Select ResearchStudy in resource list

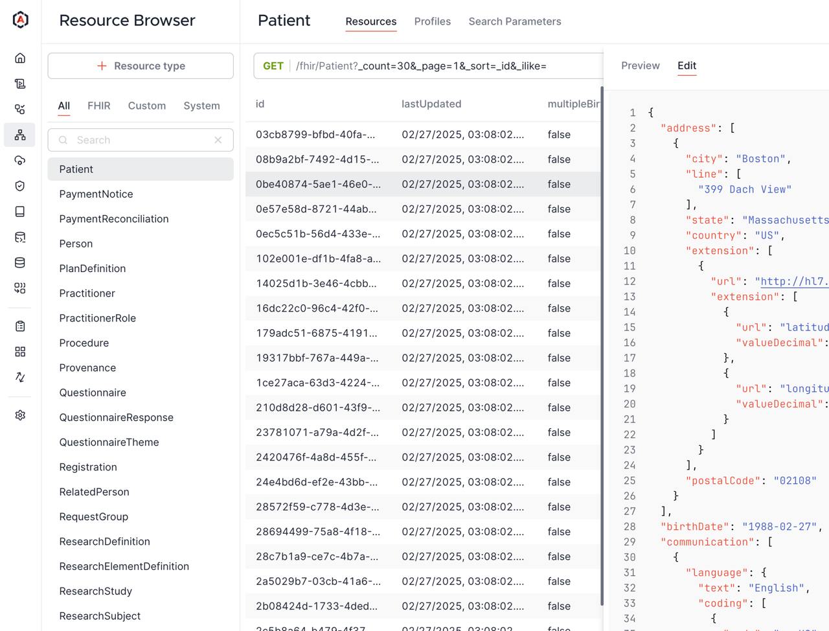tap(141, 591)
